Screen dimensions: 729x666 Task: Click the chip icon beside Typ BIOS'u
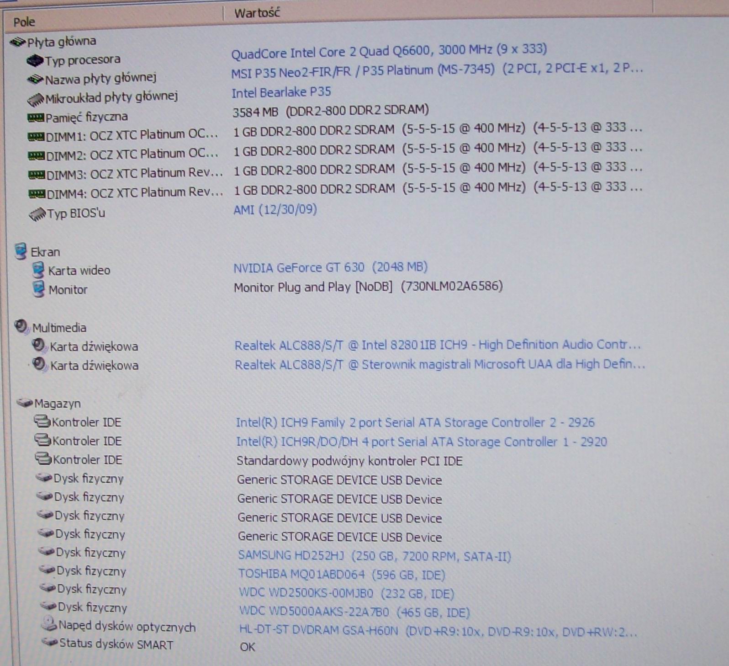(37, 213)
